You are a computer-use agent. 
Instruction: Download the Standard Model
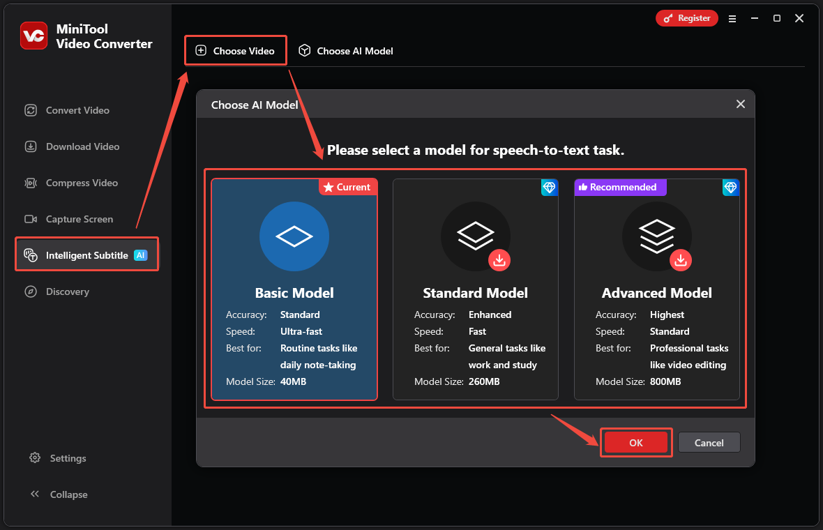[x=499, y=260]
